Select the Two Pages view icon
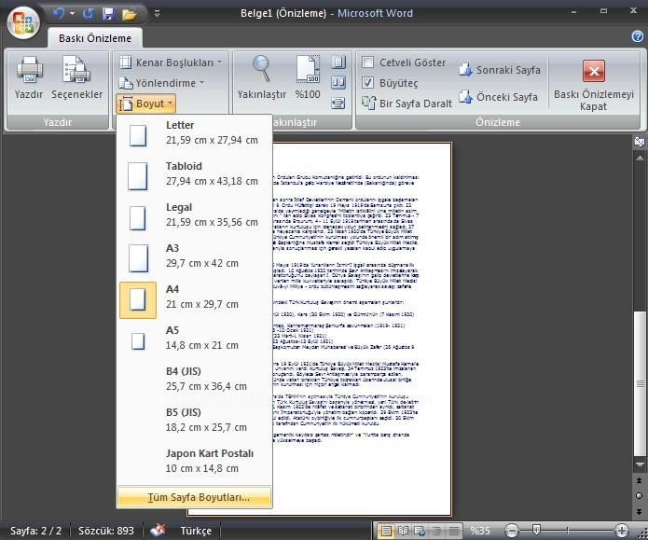This screenshot has width=648, height=540. (338, 83)
